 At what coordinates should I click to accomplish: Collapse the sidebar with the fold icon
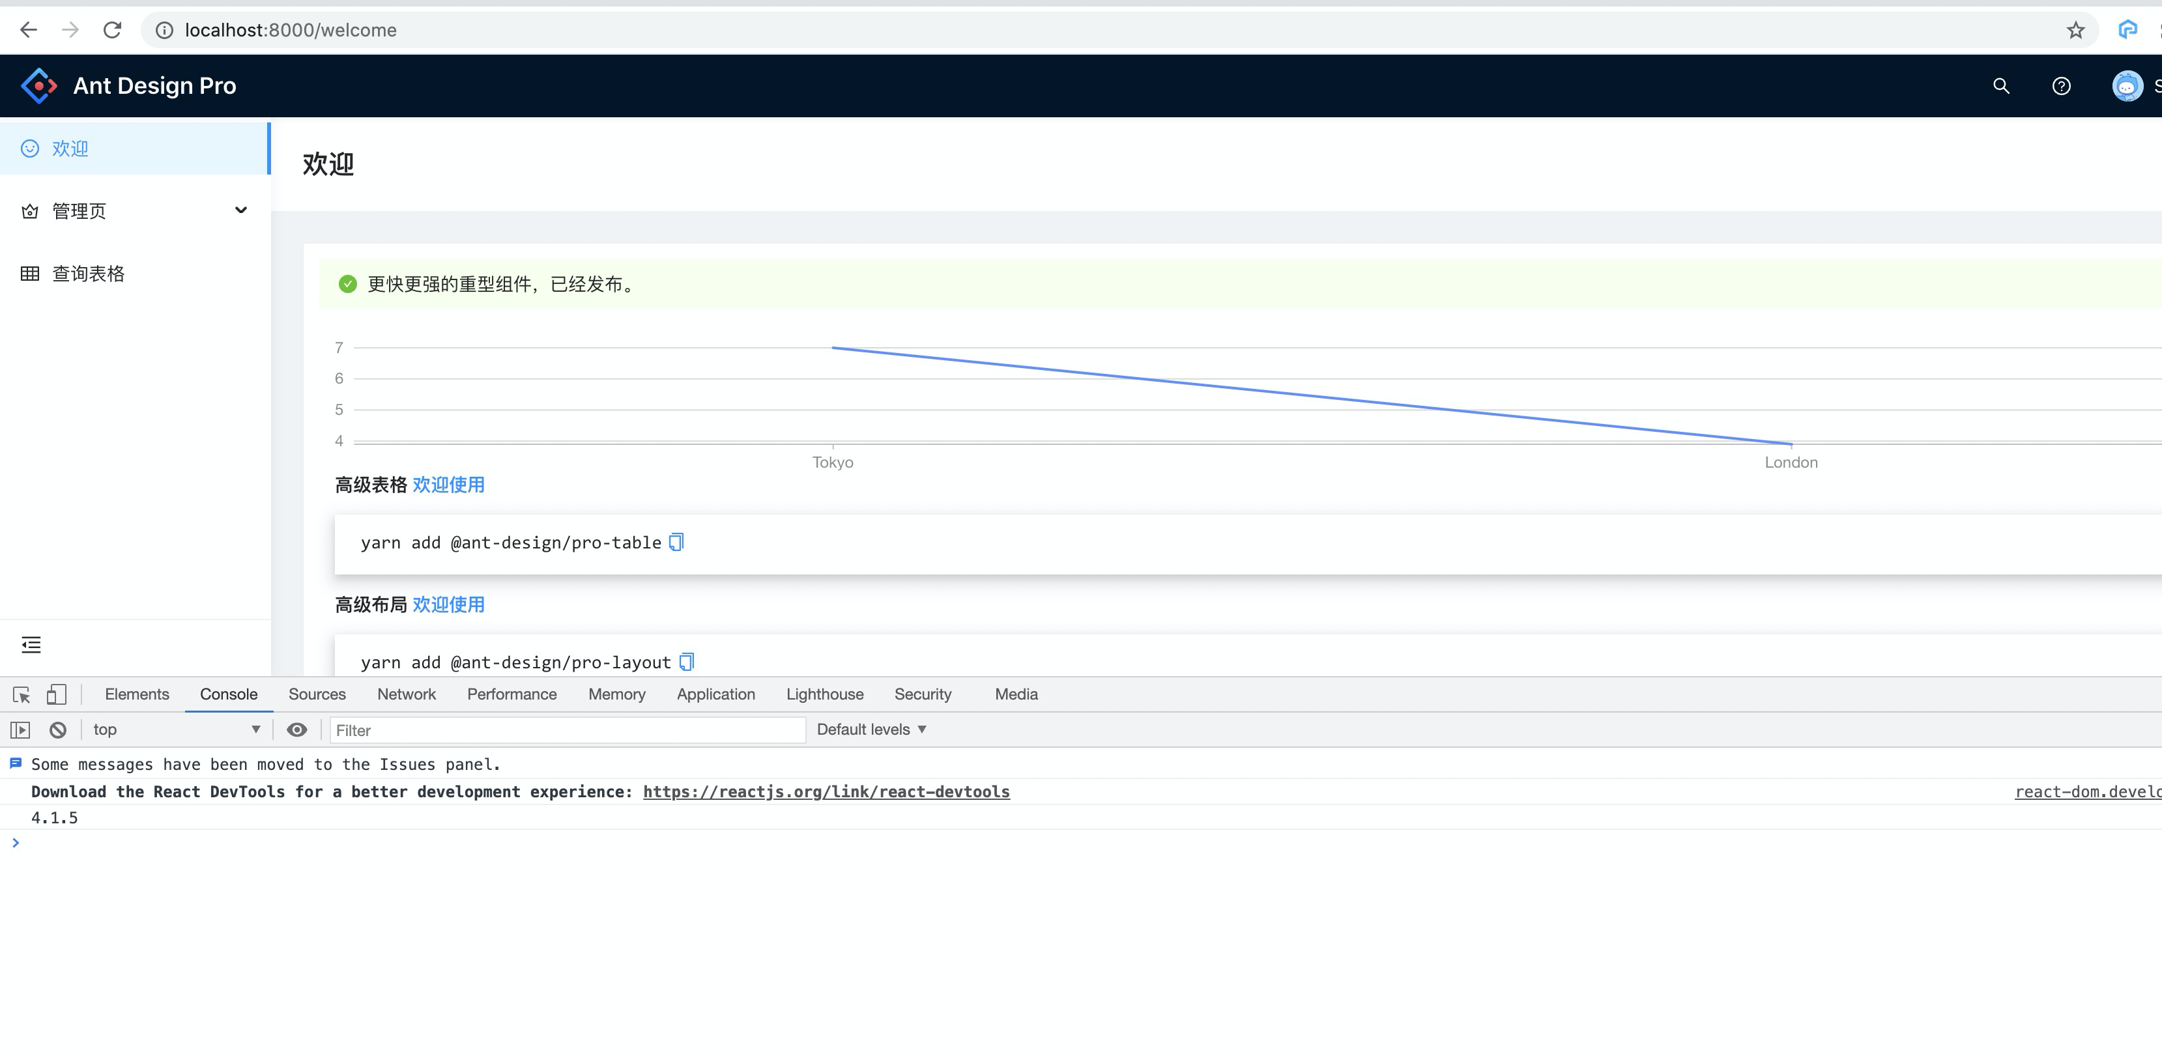31,645
